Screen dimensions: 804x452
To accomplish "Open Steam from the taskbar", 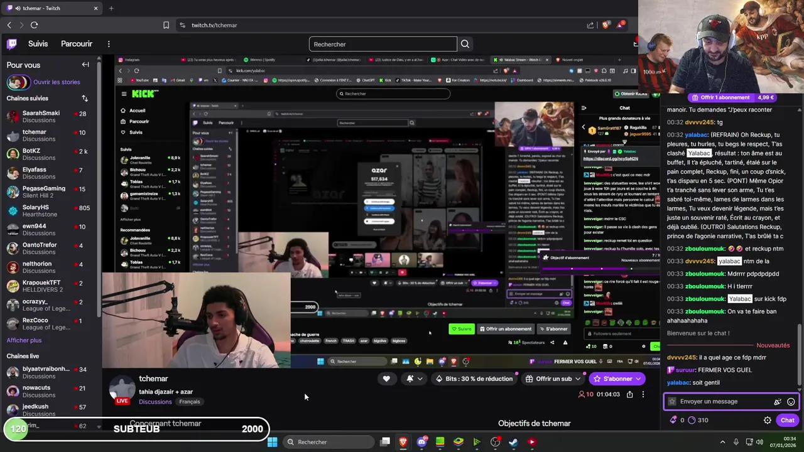I will tap(513, 442).
